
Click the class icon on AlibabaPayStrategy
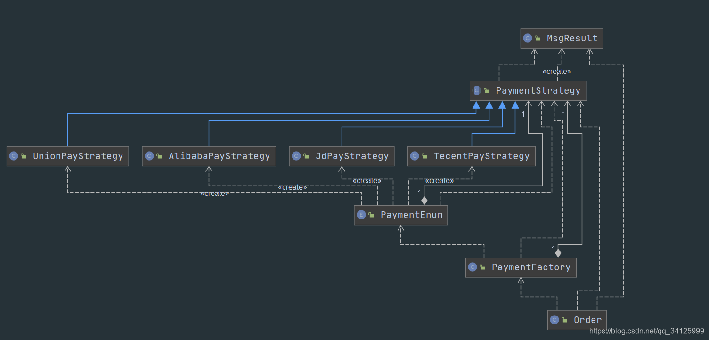click(149, 156)
